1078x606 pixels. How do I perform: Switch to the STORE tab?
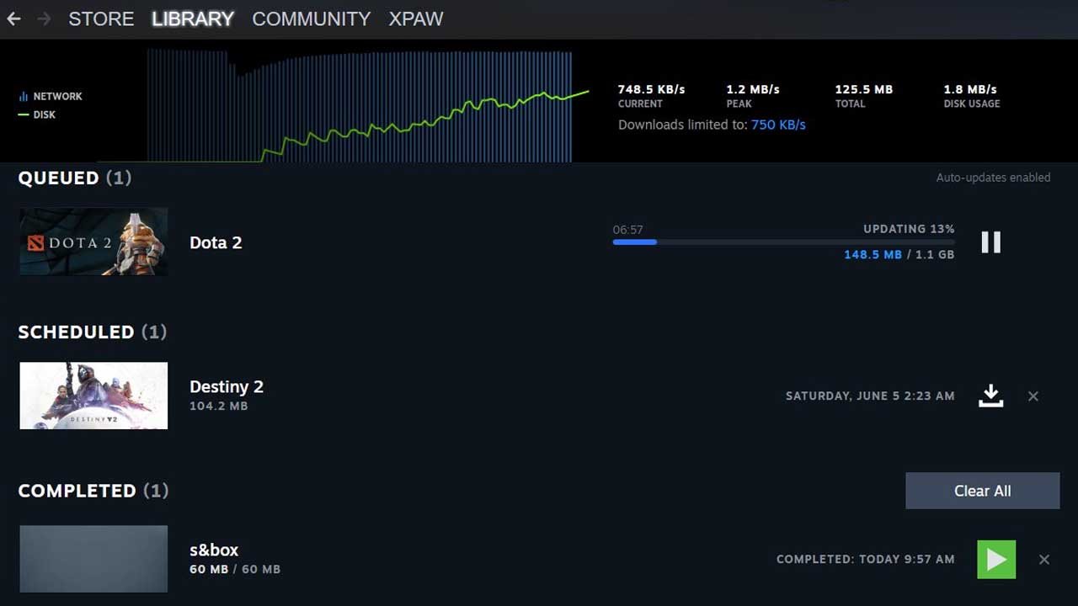click(x=101, y=19)
